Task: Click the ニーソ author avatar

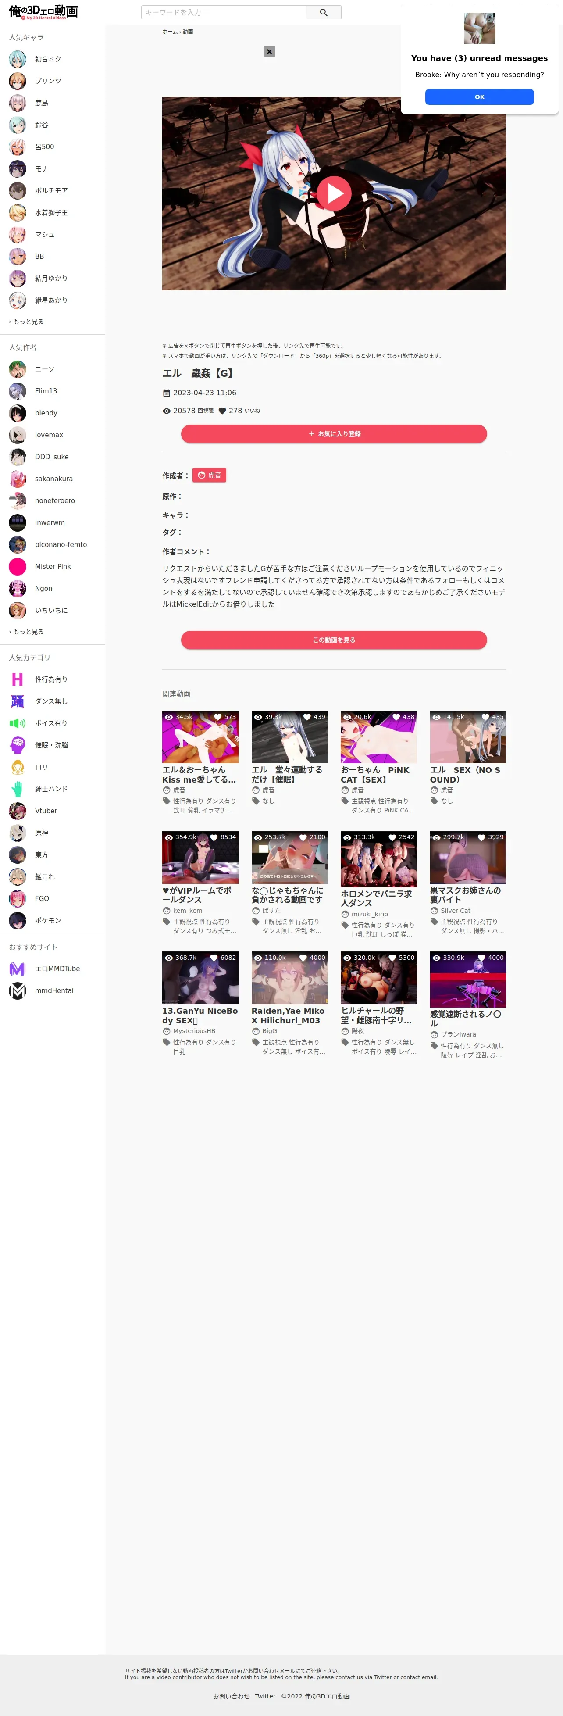Action: 18,369
